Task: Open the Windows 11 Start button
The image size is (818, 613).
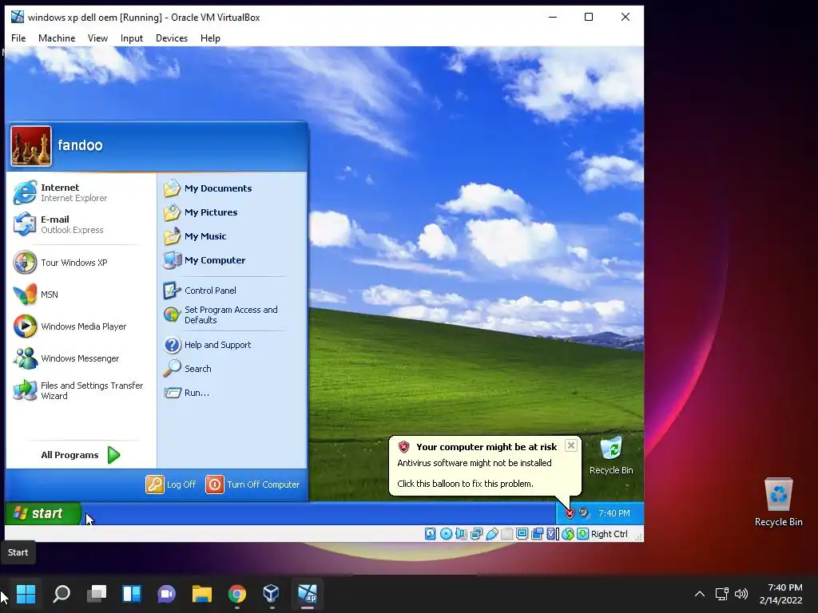Action: pos(26,593)
